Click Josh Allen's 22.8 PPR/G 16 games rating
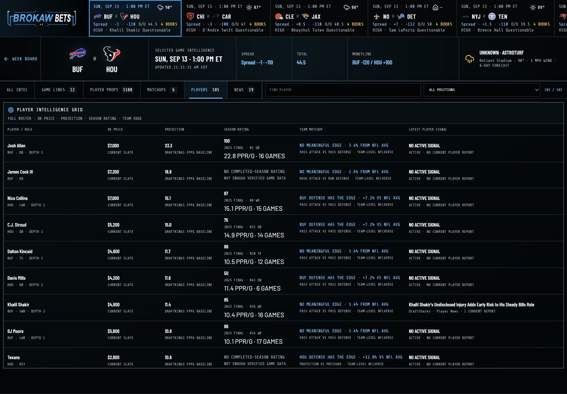The height and width of the screenshot is (394, 567). tap(254, 156)
